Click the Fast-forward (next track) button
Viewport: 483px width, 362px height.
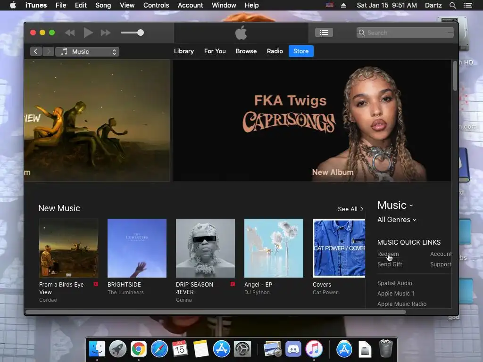tap(106, 33)
